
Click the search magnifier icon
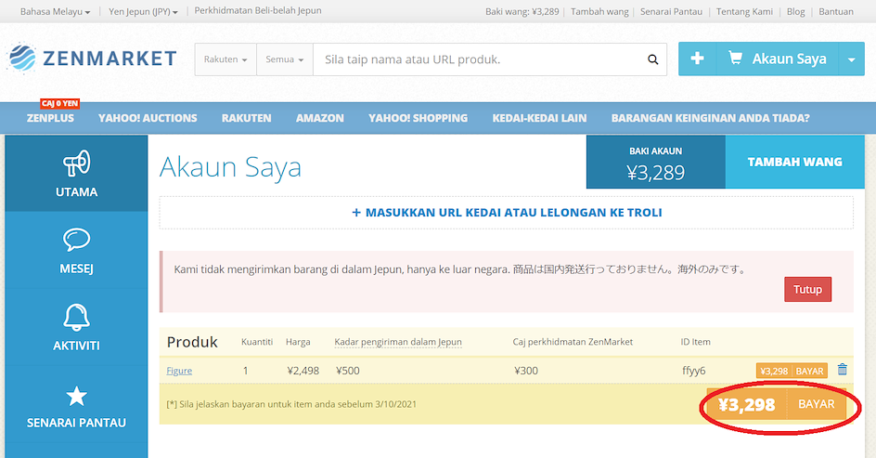point(652,59)
